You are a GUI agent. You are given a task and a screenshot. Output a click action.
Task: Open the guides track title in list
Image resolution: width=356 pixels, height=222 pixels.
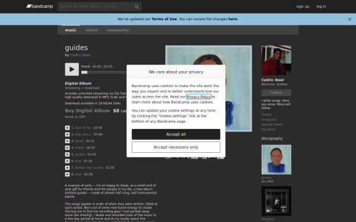80,155
